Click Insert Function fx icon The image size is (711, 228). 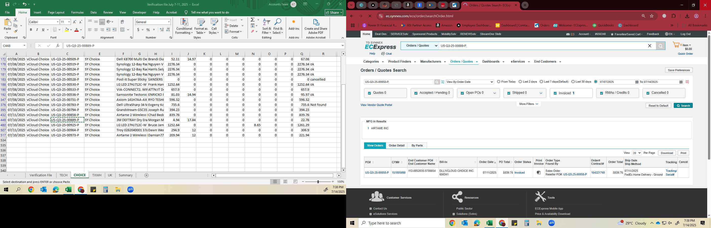pyautogui.click(x=58, y=46)
